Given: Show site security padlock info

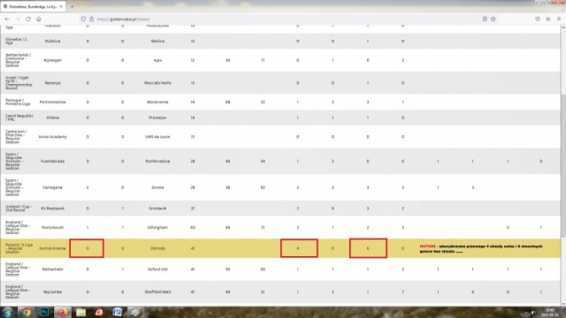Looking at the screenshot, I should (x=91, y=19).
